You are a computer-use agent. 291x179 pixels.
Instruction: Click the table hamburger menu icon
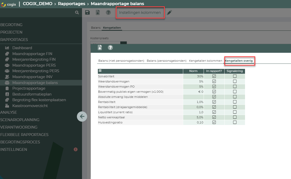(100, 71)
